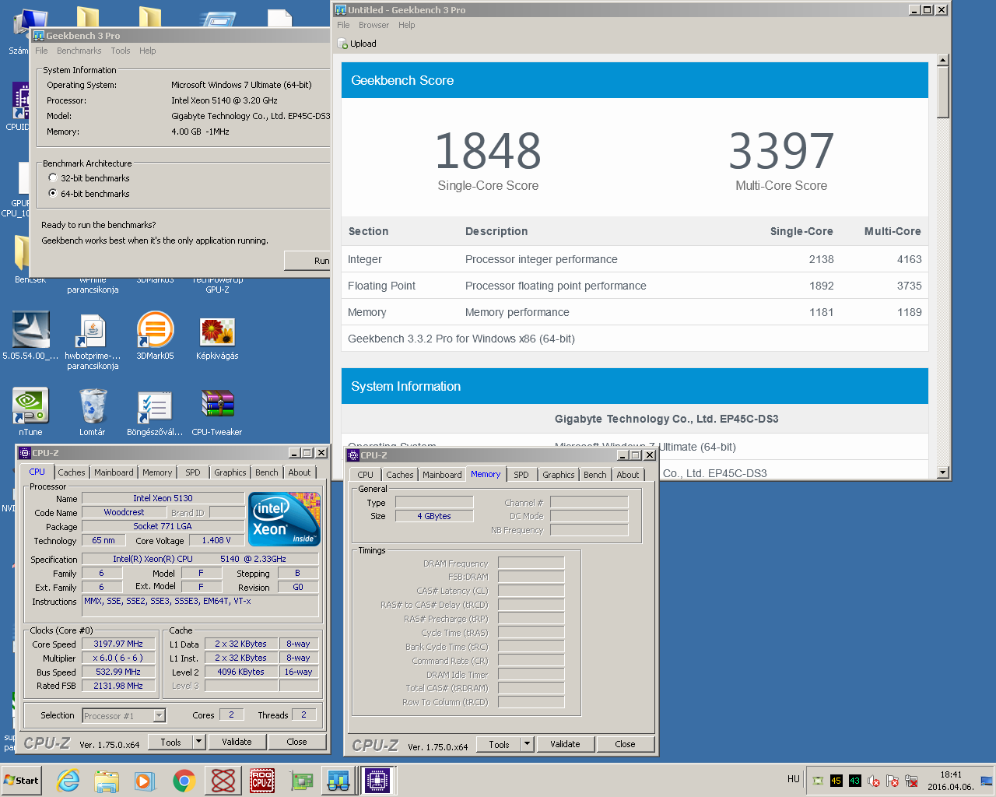Open the hwbotprime parancsikonja shortcut
This screenshot has width=996, height=797.
(93, 341)
